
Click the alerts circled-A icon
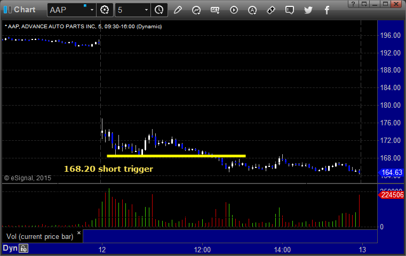click(x=252, y=10)
